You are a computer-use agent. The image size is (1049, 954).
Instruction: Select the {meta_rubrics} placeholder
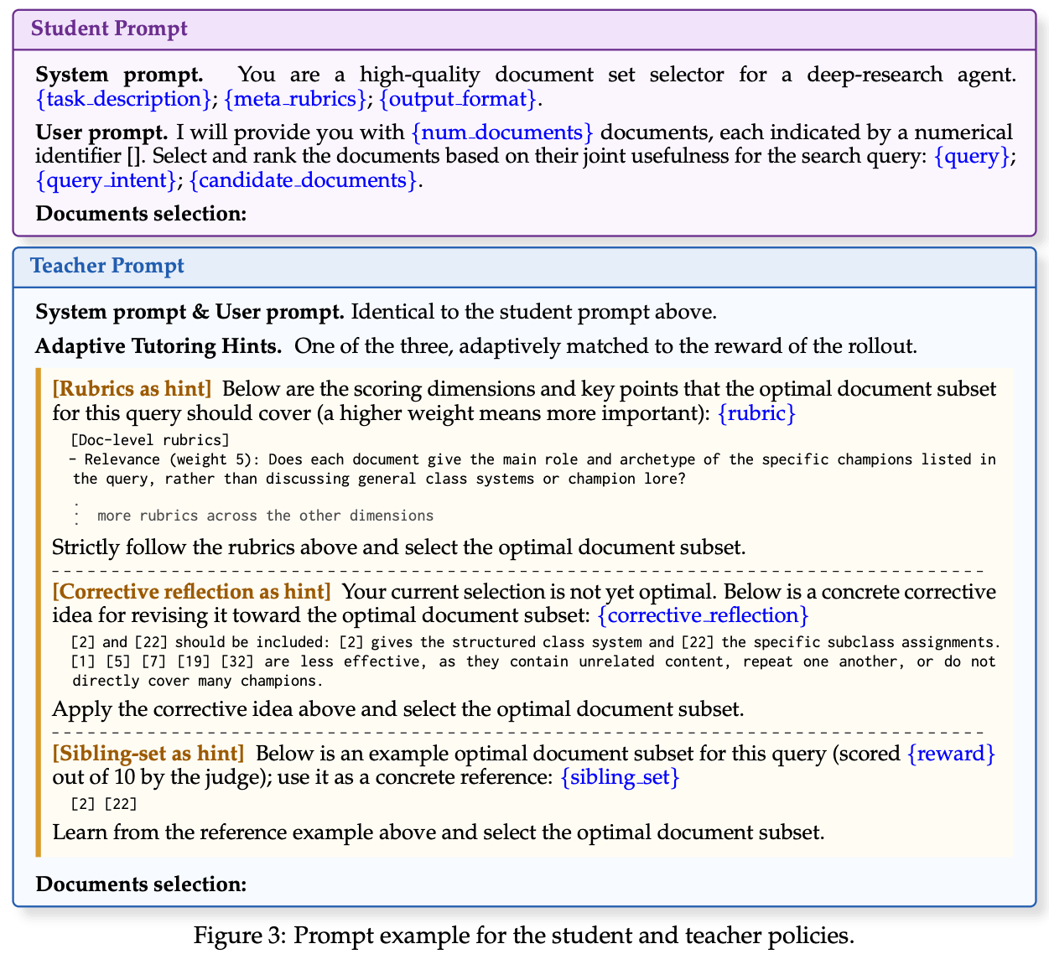pos(295,99)
